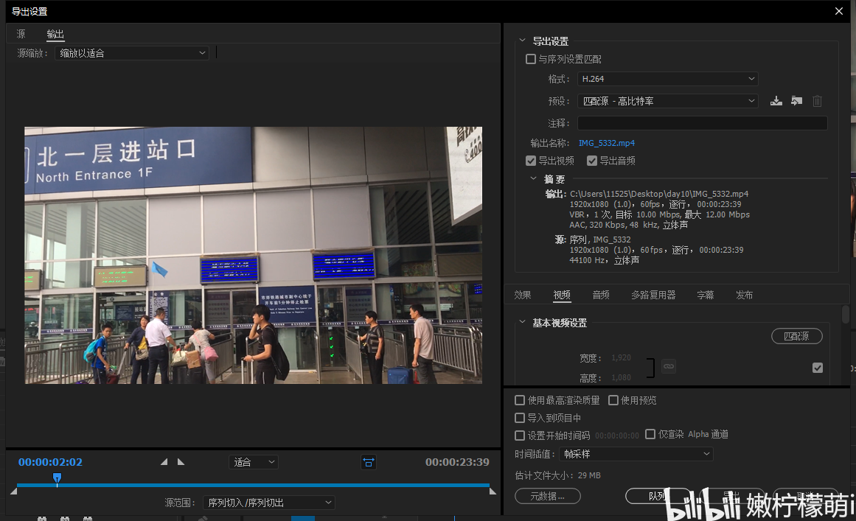
Task: Collapse the basic video settings section
Action: 523,322
